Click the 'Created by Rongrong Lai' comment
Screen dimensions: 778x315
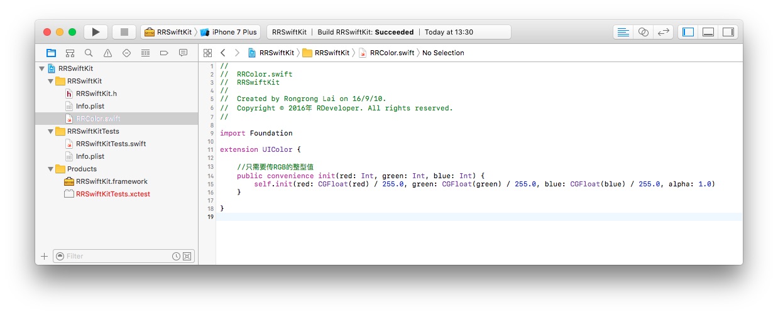click(304, 99)
